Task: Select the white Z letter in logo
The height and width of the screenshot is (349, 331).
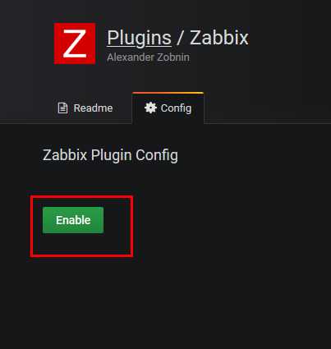Action: click(x=75, y=44)
